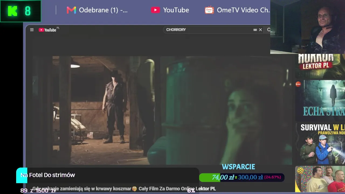The image size is (345, 194).
Task: Open the YouTube guide hamburger menu
Action: pyautogui.click(x=32, y=30)
